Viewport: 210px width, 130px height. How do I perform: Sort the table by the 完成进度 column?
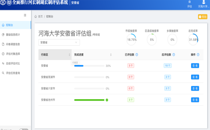(x=111, y=55)
